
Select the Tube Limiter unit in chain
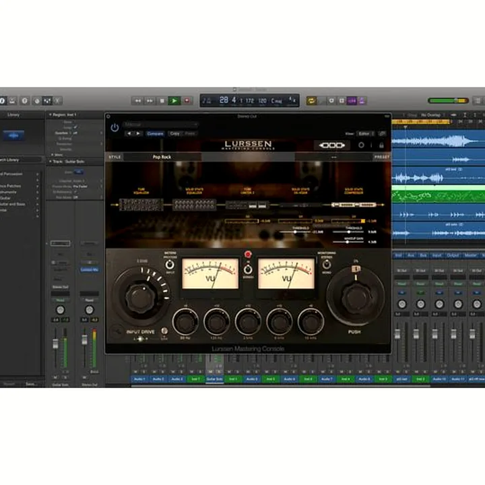pos(247,205)
